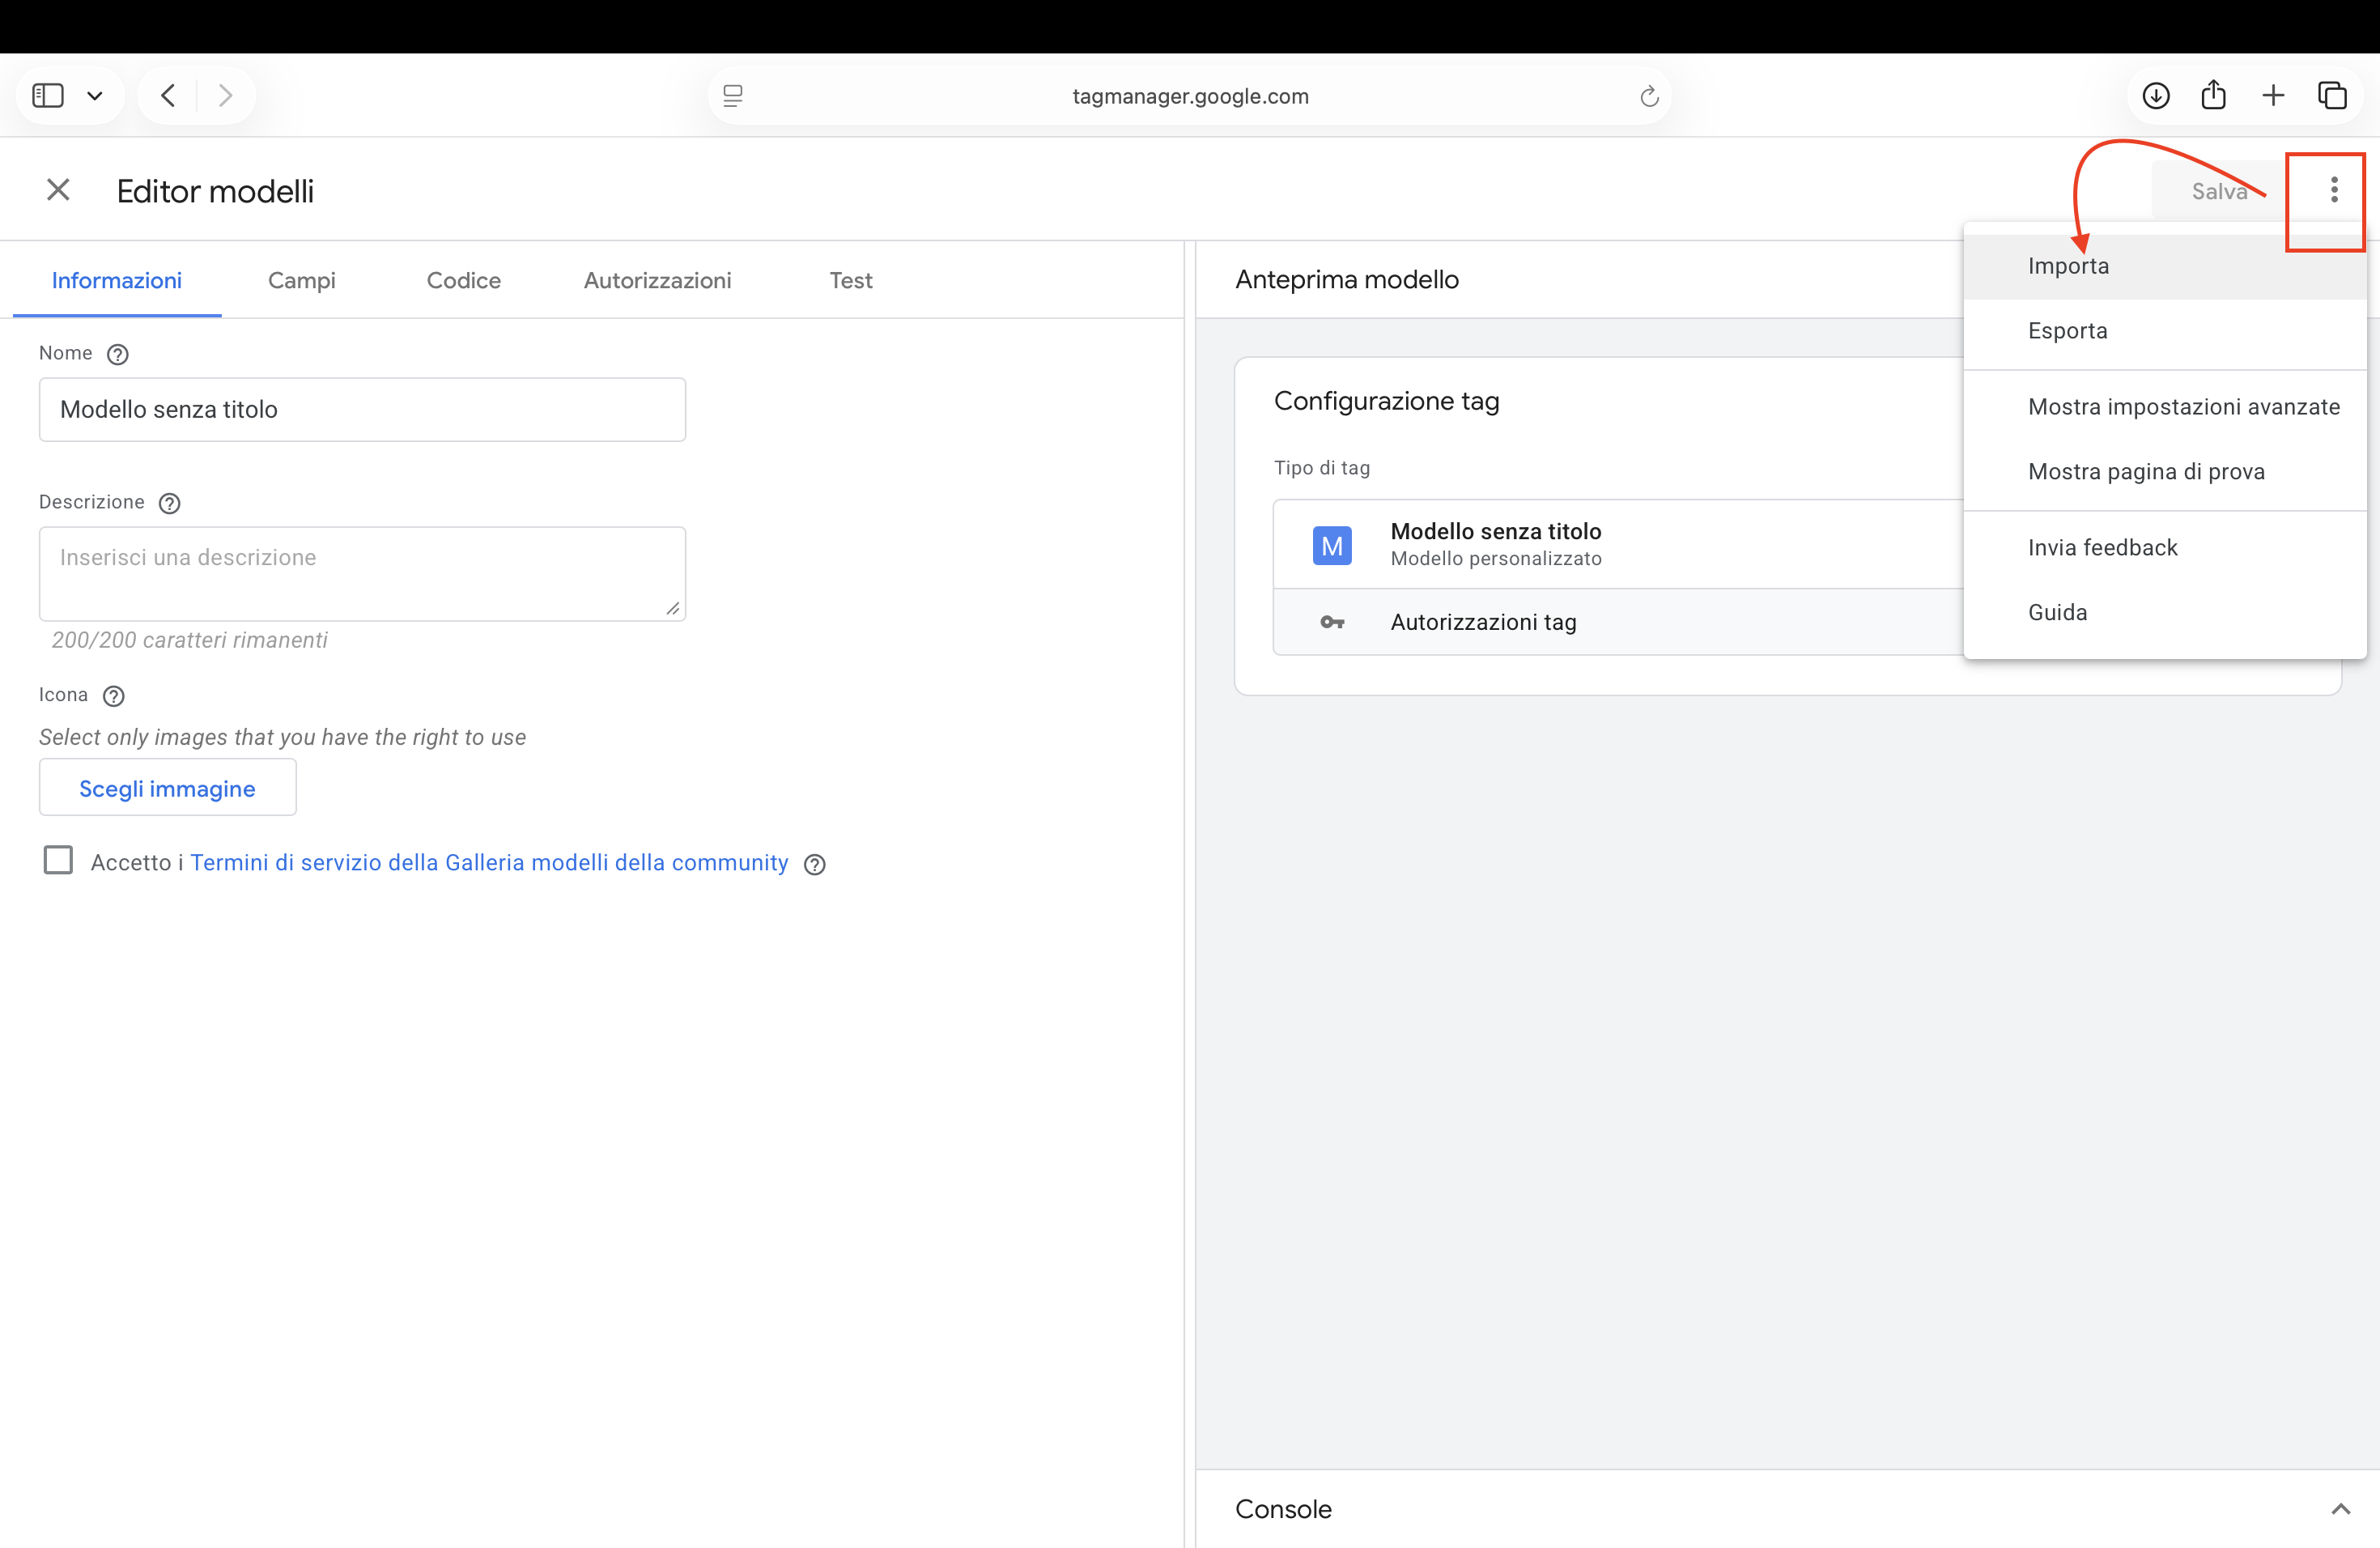Expand Autorizzazioni tag row
2380x1548 pixels.
click(x=1483, y=622)
